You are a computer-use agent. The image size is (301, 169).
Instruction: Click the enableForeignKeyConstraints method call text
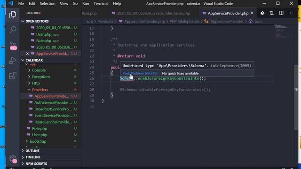pos(168,78)
